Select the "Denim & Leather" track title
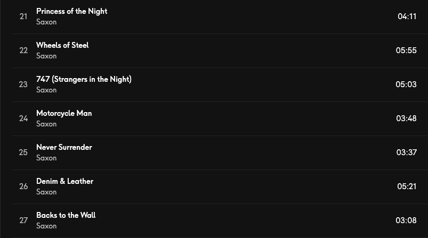The width and height of the screenshot is (428, 238). 64,181
